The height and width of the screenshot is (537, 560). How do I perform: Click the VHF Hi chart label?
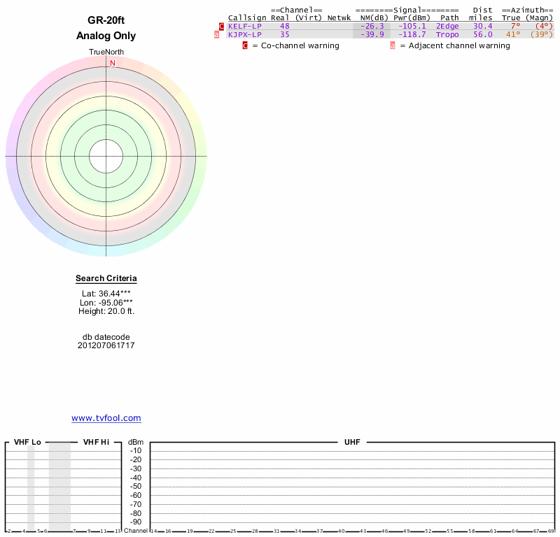pyautogui.click(x=96, y=443)
